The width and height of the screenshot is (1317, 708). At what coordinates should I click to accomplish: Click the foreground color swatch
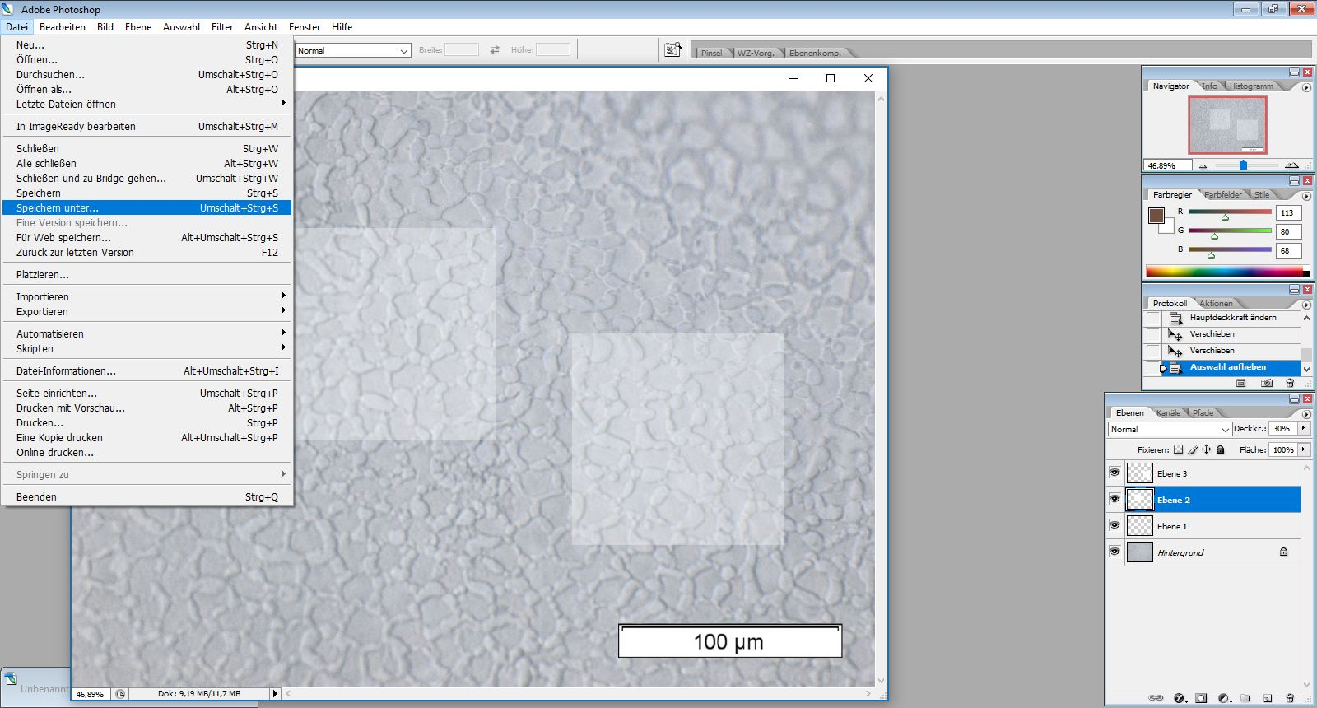pos(1156,216)
